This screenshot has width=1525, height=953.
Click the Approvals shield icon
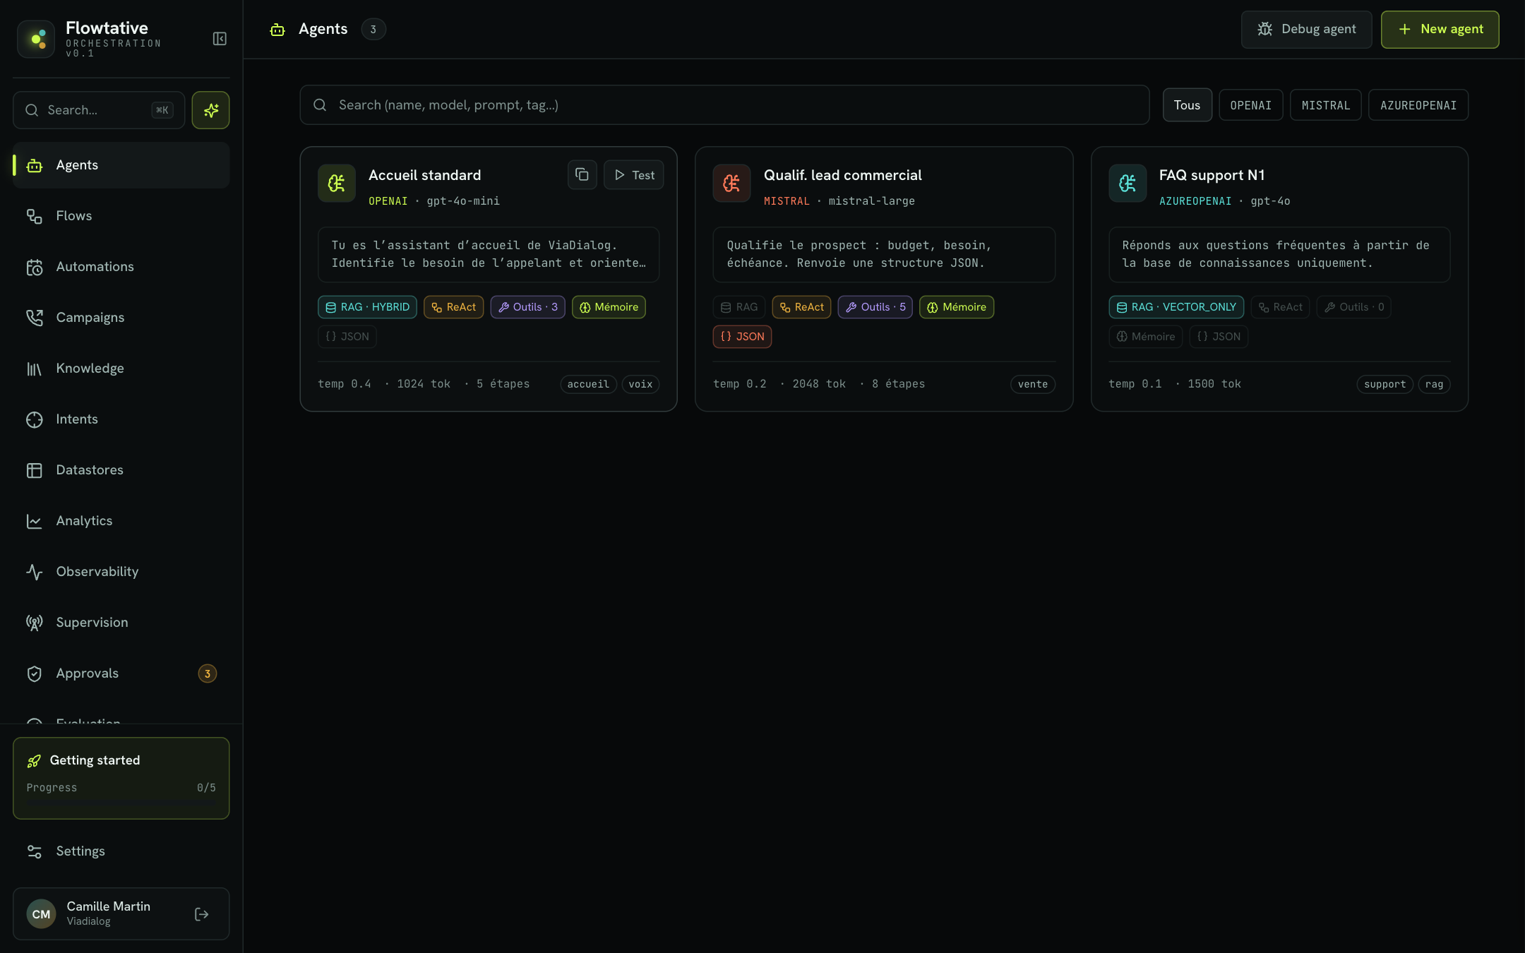click(x=35, y=673)
